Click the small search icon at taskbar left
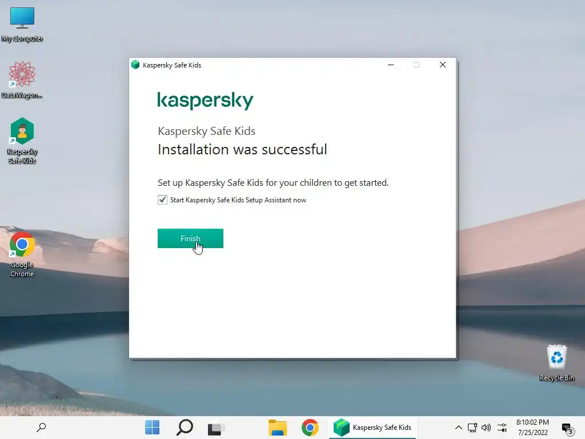Image resolution: width=585 pixels, height=439 pixels. click(x=41, y=428)
